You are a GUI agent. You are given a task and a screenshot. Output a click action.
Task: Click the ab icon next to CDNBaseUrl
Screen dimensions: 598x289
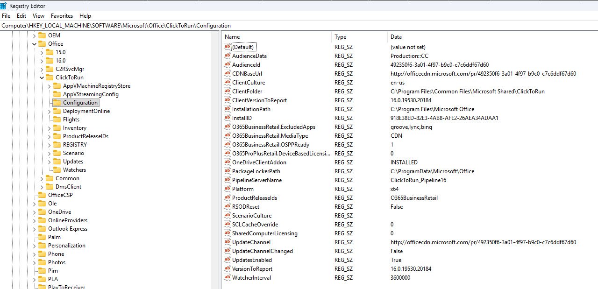click(228, 74)
